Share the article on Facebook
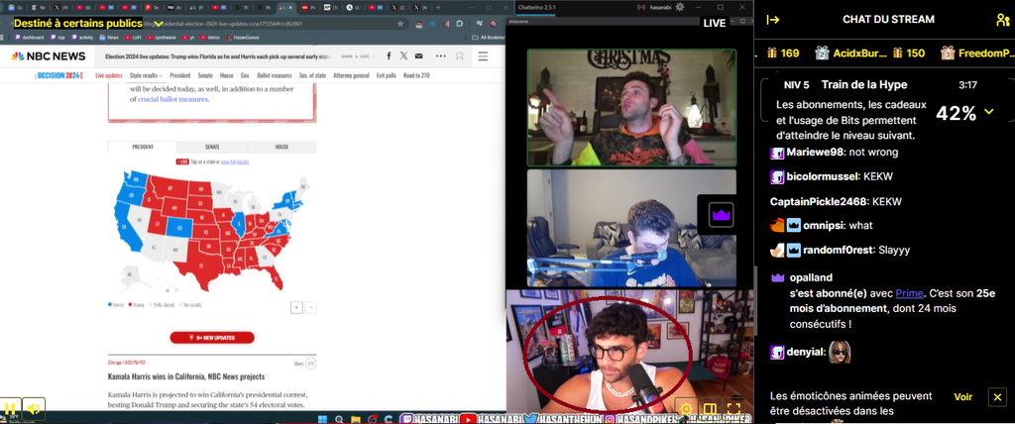Screen dimensions: 1015x424 389,56
